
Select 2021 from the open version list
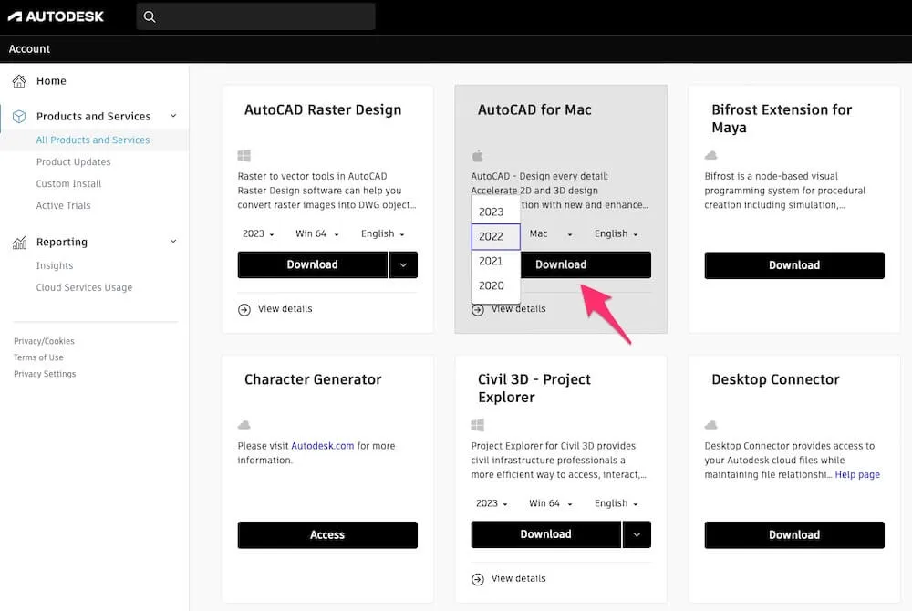[493, 261]
